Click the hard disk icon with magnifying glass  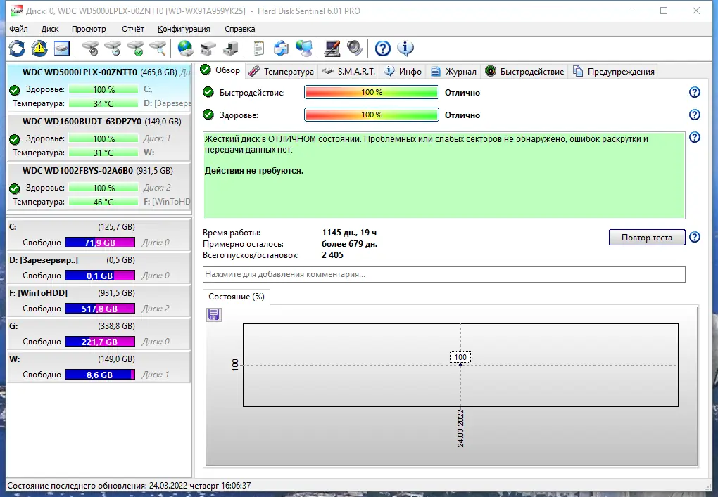point(158,48)
